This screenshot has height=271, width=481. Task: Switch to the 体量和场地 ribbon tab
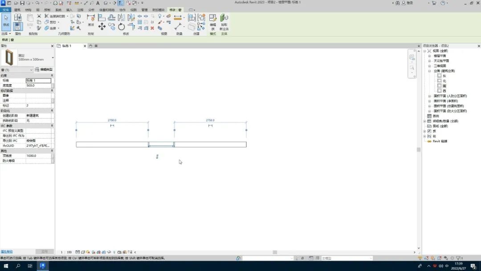coord(107,10)
